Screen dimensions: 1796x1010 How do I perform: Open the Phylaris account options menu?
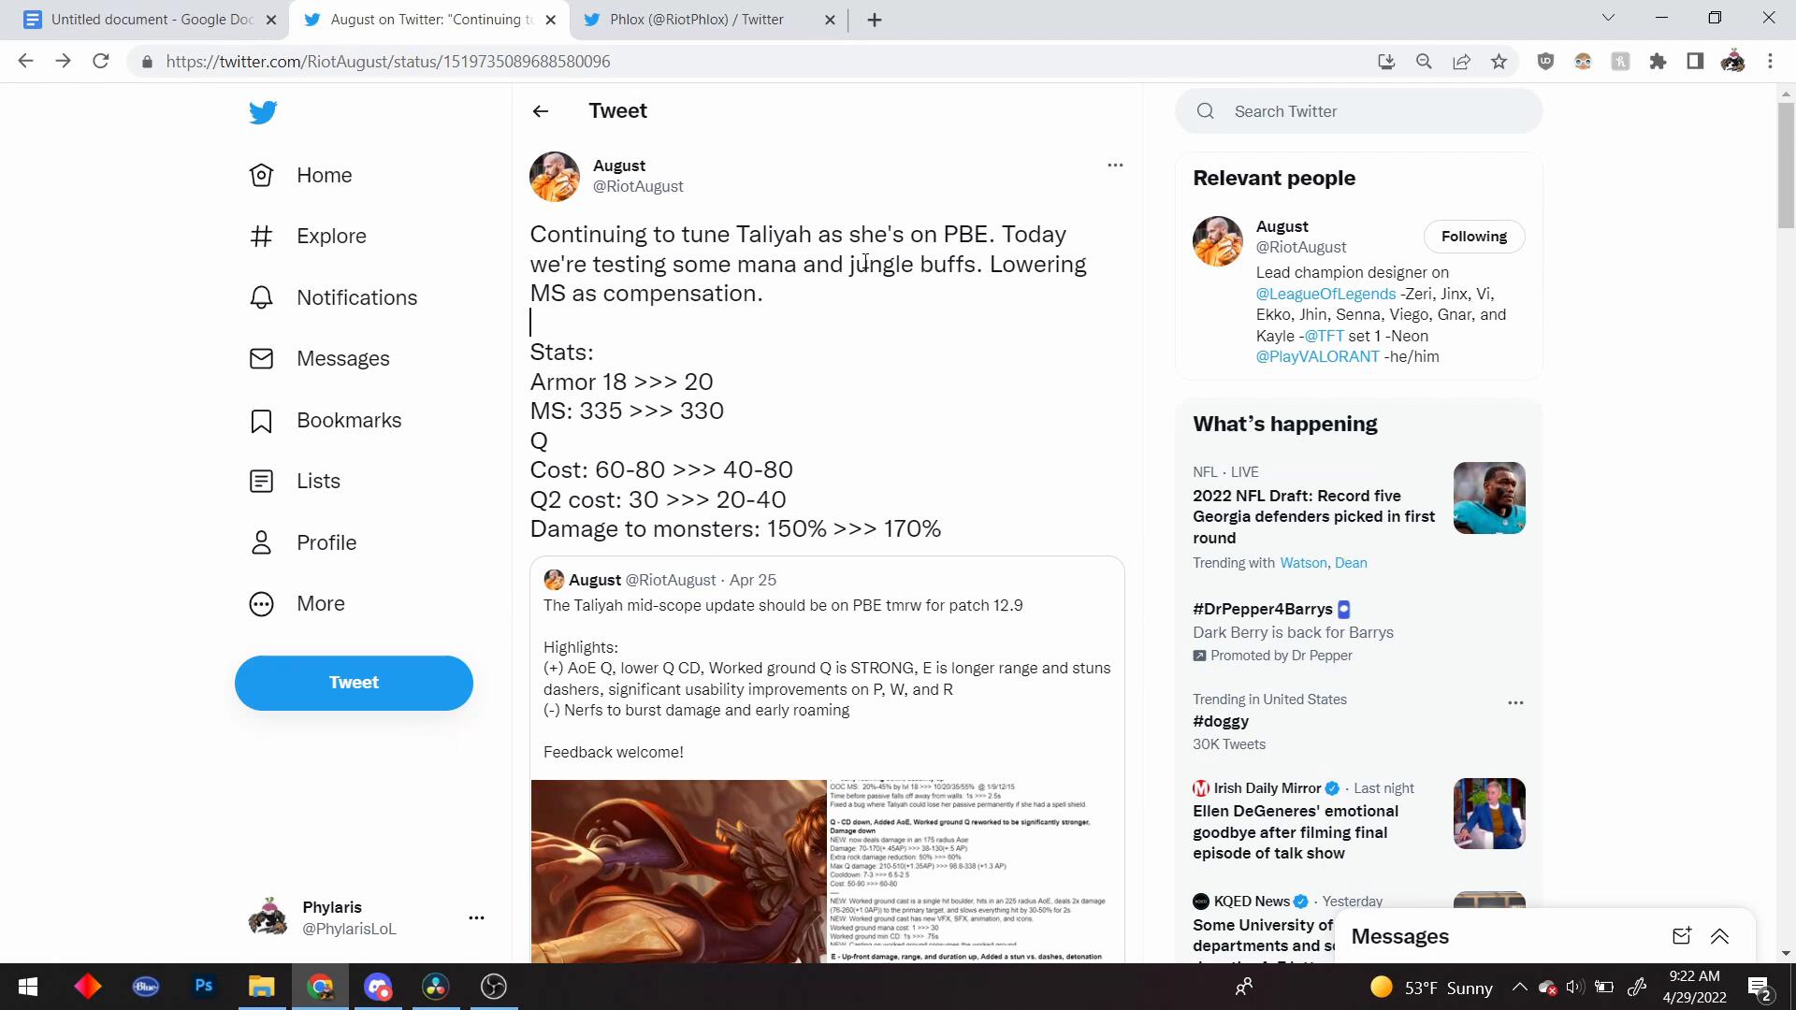(x=476, y=918)
